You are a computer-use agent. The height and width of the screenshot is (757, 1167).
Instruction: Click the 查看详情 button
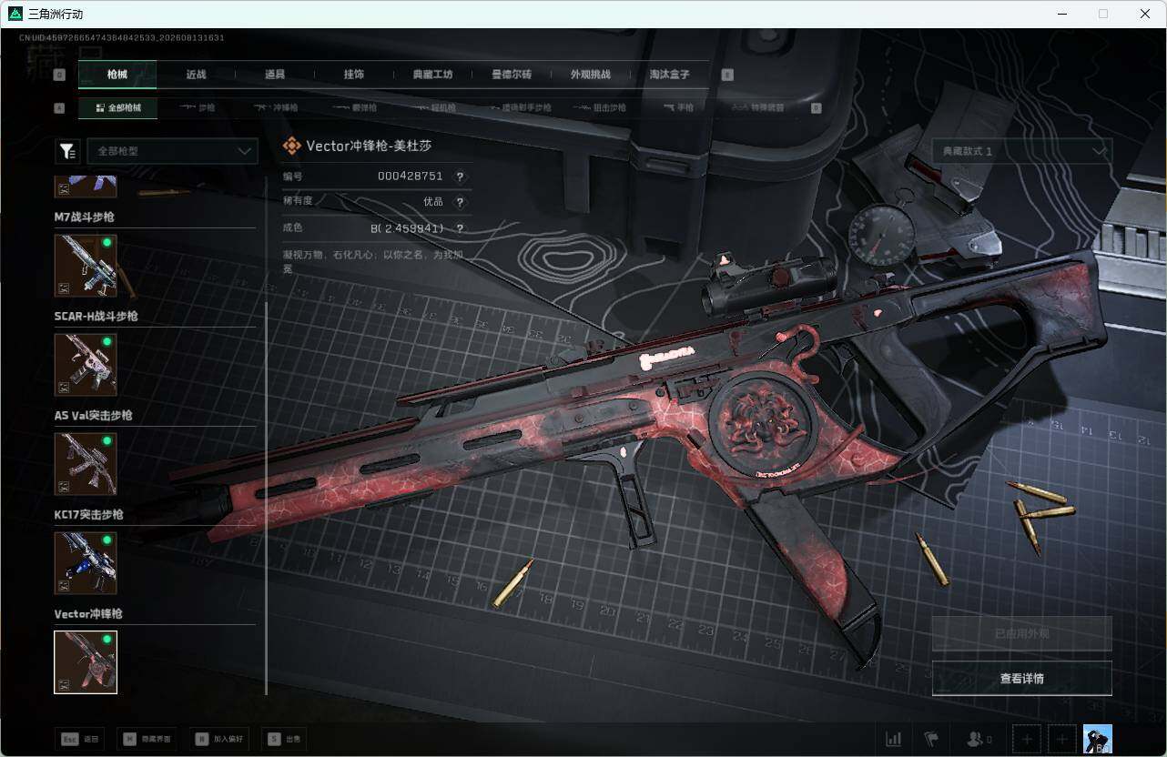pos(1021,679)
